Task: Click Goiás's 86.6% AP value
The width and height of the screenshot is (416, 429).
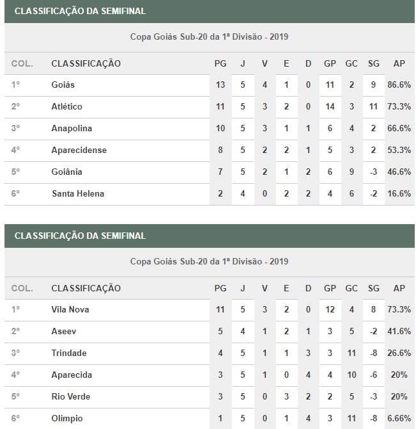Action: tap(399, 85)
